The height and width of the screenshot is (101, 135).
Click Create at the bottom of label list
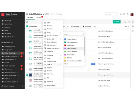click(66, 64)
